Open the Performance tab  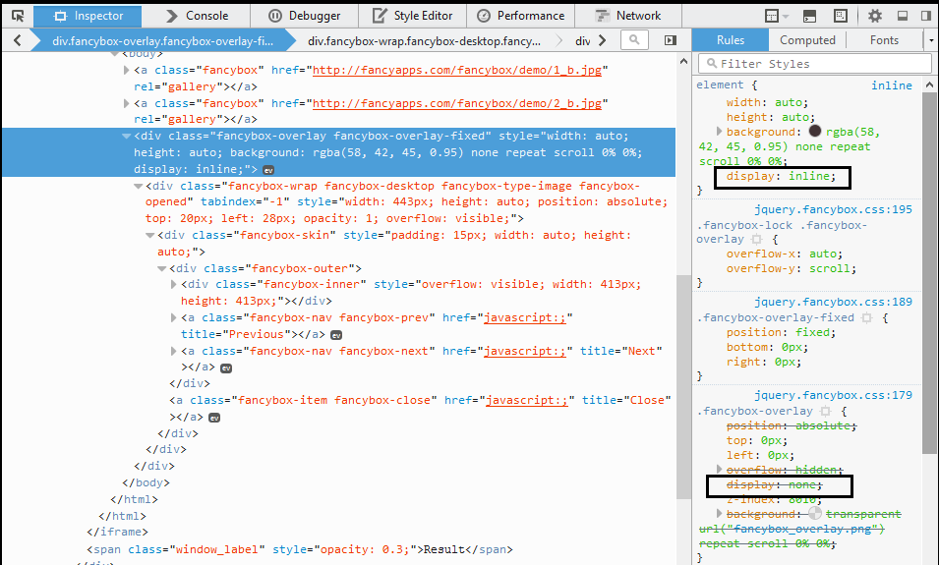click(x=520, y=16)
